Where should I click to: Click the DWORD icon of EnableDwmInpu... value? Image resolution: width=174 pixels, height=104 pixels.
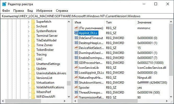click(76, 58)
